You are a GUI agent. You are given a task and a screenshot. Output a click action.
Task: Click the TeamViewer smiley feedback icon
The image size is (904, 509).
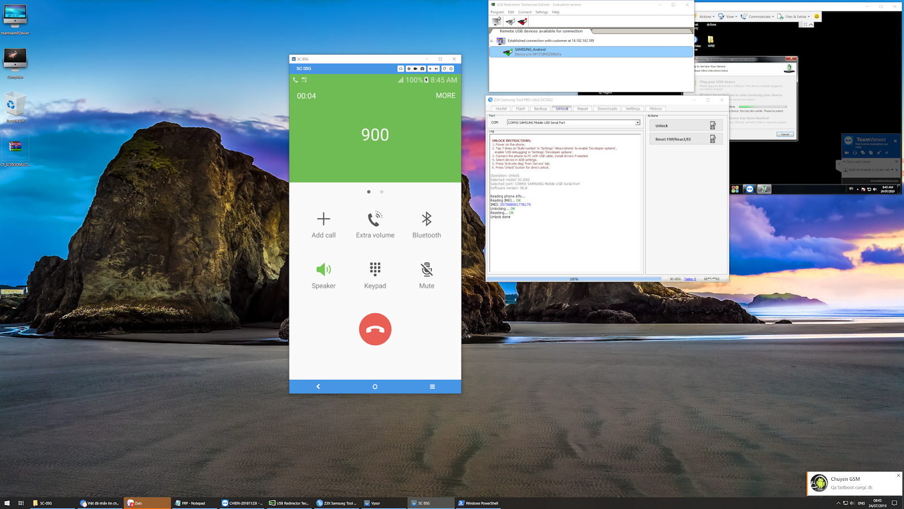816,16
